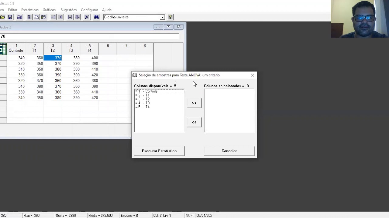Screen dimensions: 389x218
Task: Close the ANOVA sample selection dialog
Action: pyautogui.click(x=252, y=75)
